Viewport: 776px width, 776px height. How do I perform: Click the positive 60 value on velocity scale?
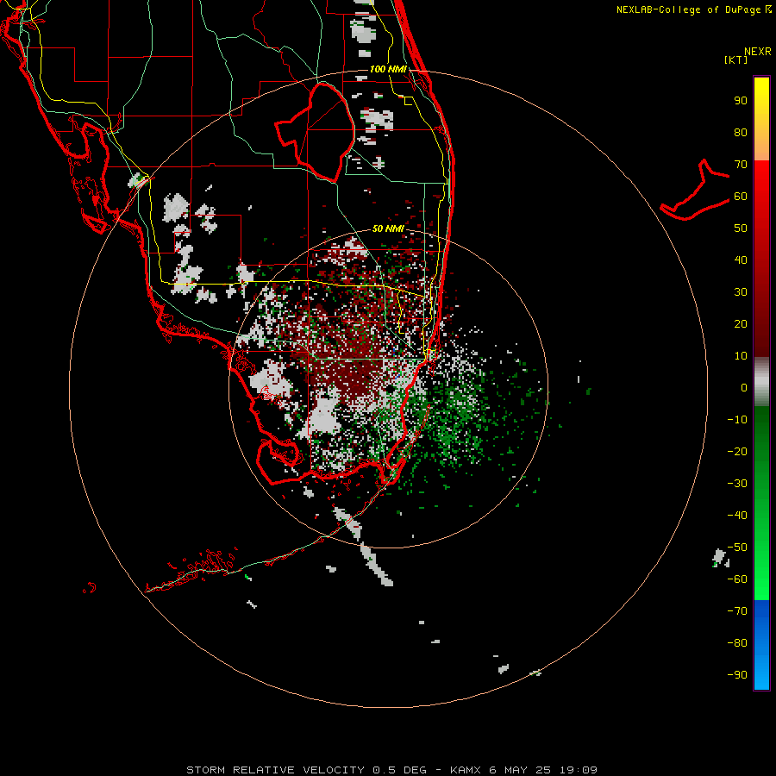point(741,197)
